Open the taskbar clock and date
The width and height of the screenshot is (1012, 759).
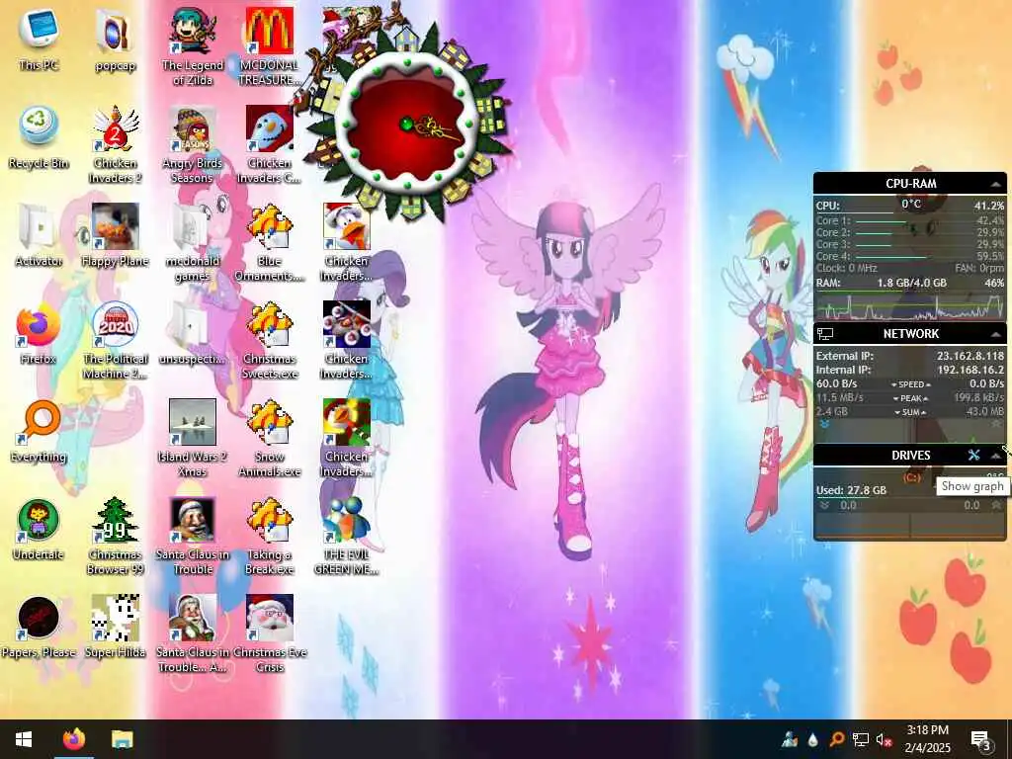coord(927,739)
